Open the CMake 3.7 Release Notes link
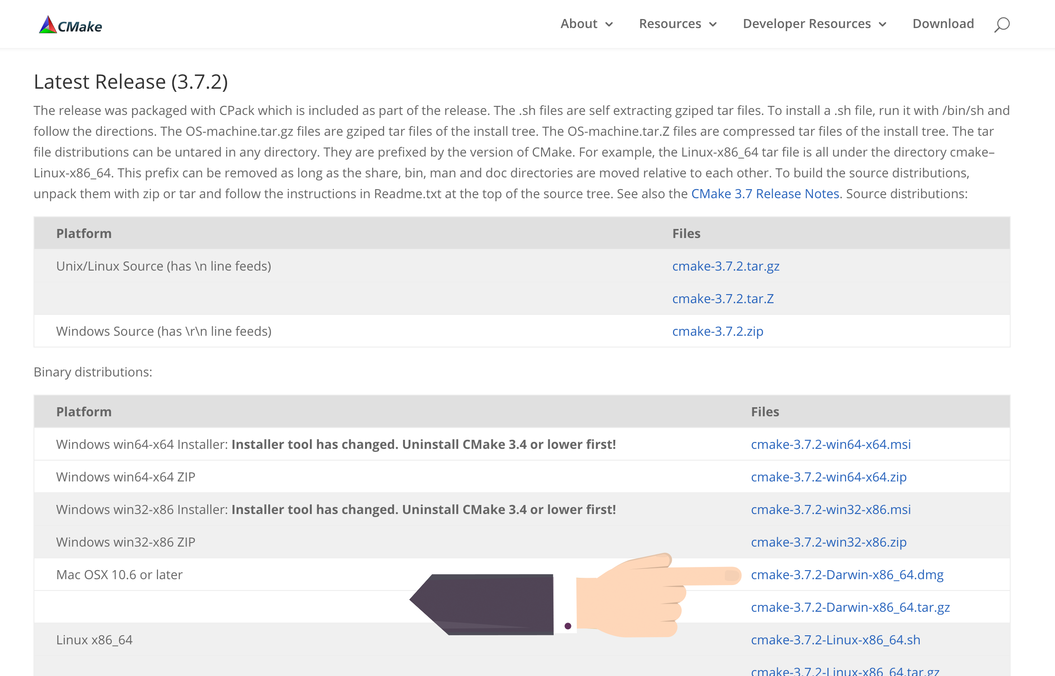 click(x=765, y=194)
